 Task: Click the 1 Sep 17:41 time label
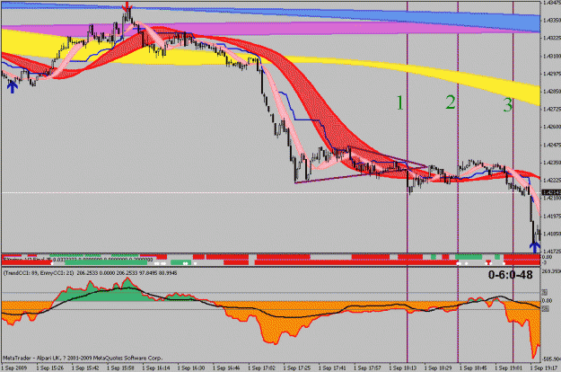(332, 368)
